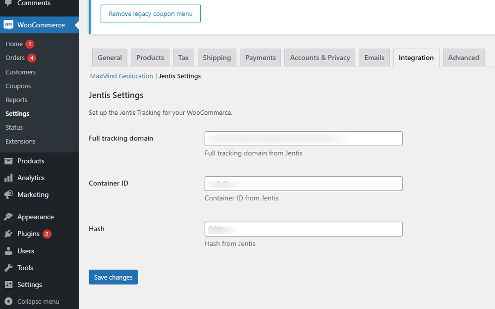This screenshot has height=309, width=495.
Task: Click 'Full tracking domain from Jentis' help text
Action: click(x=253, y=153)
